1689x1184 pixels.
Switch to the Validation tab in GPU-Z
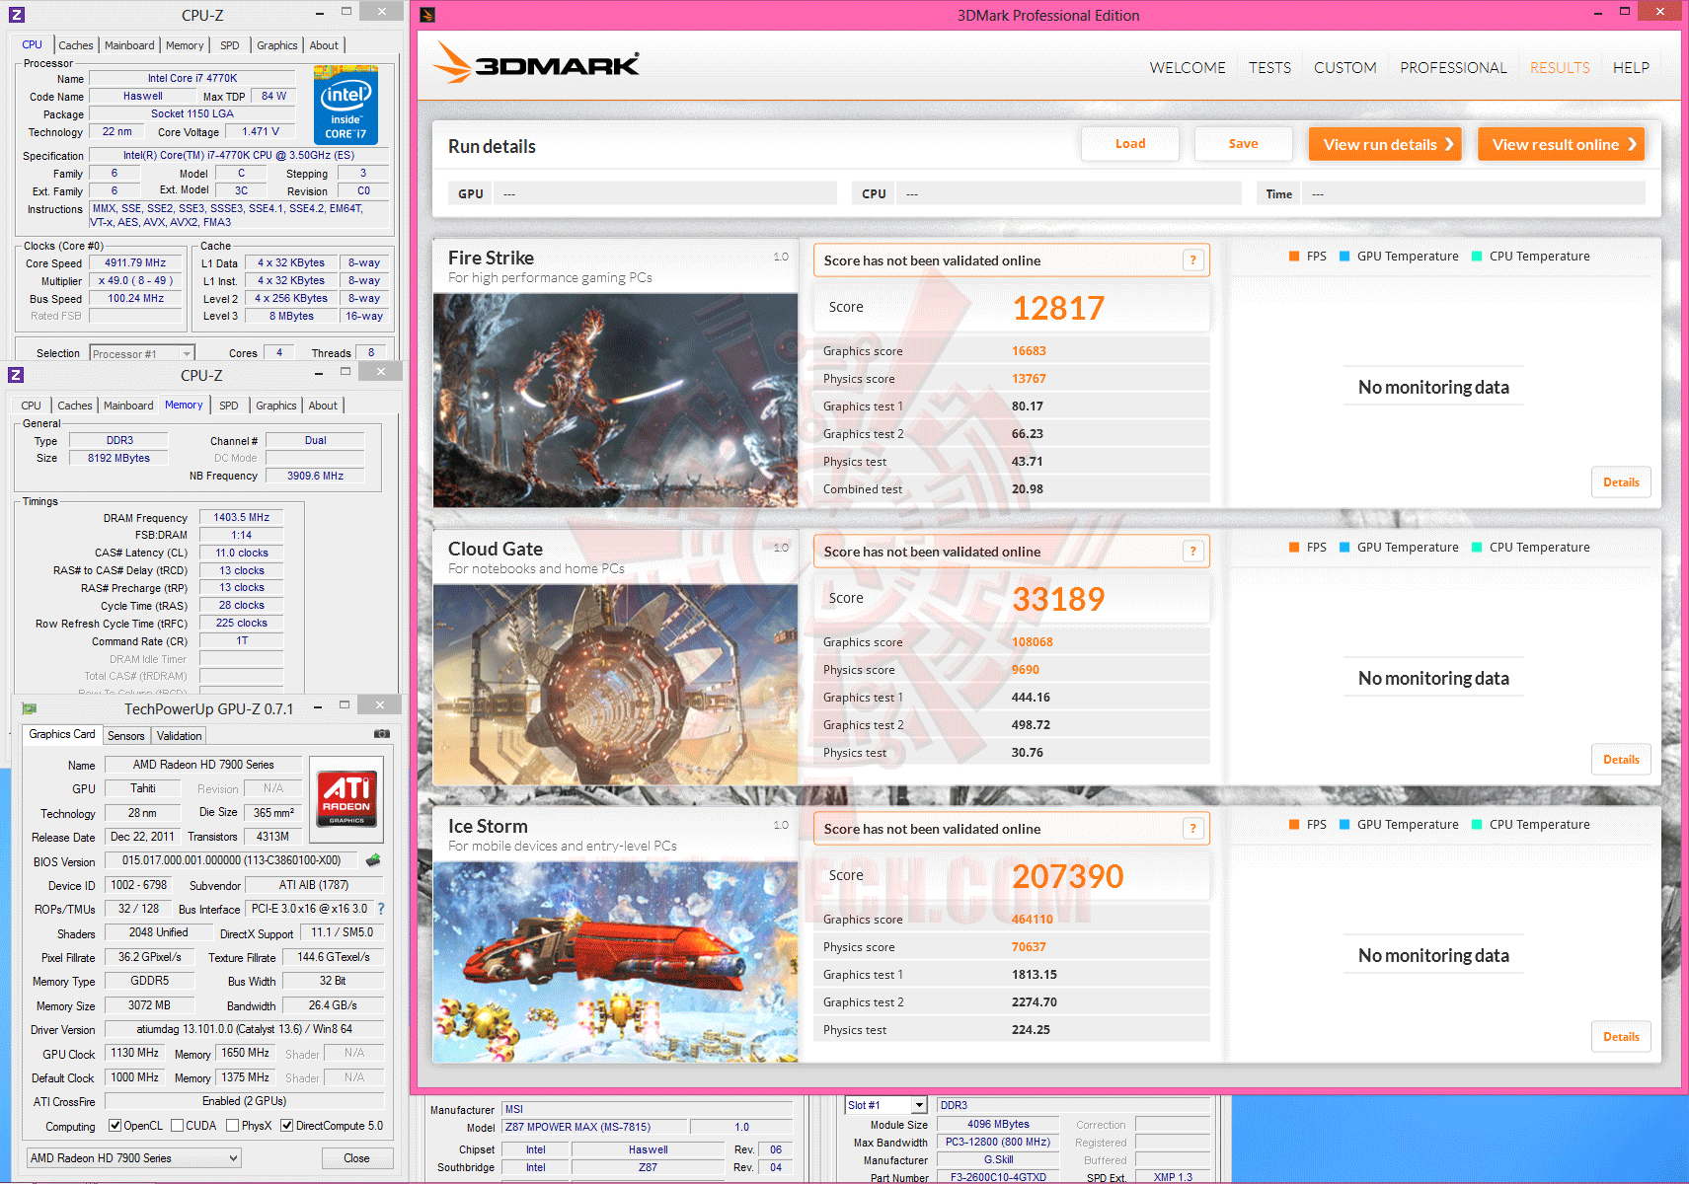[x=179, y=736]
